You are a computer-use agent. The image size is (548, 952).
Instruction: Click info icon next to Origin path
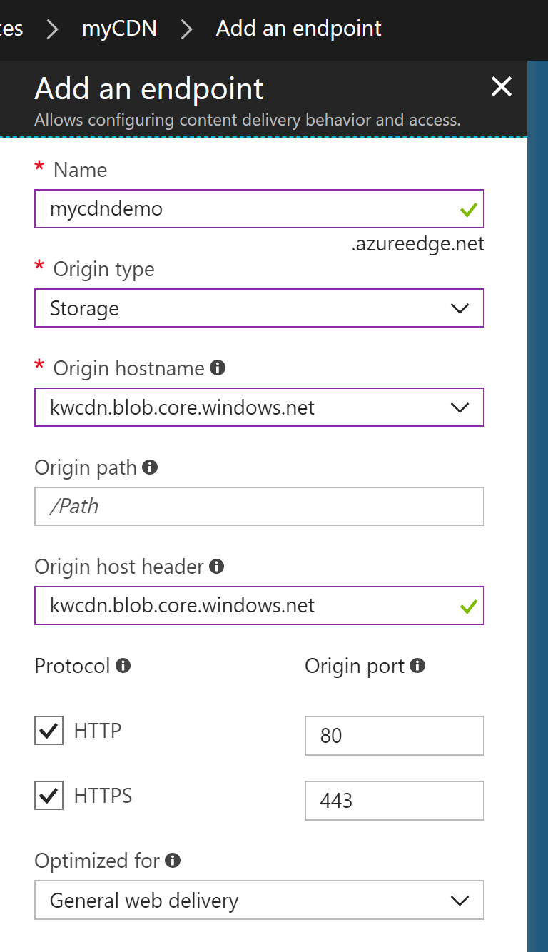point(150,467)
